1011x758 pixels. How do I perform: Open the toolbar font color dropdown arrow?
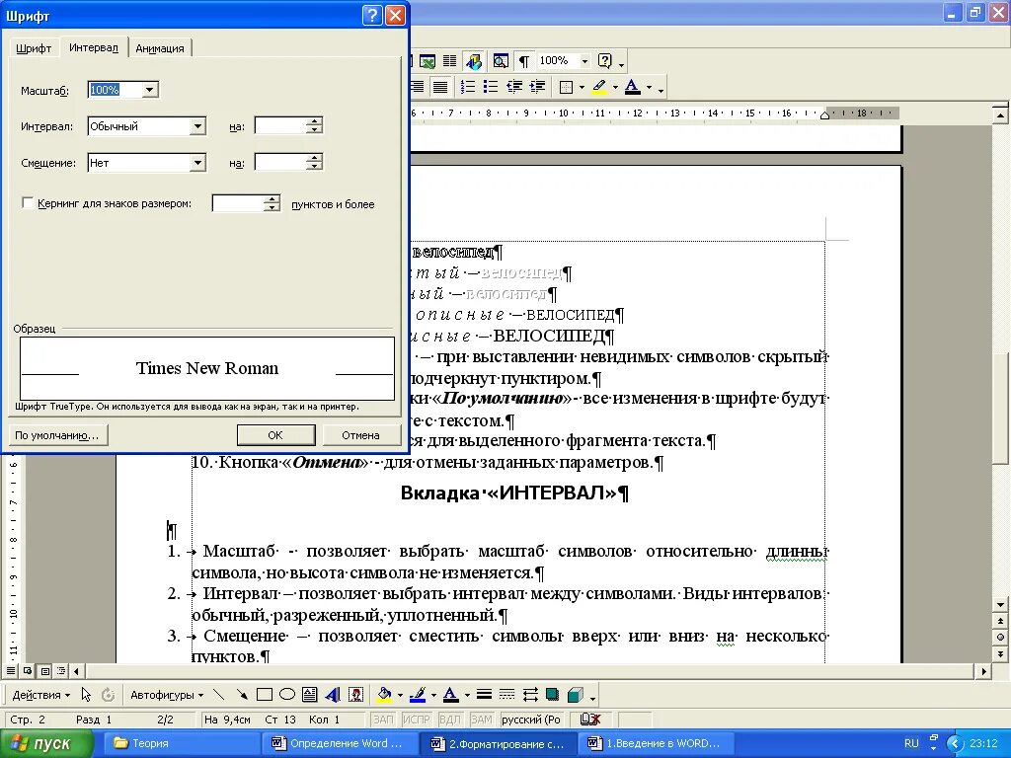tap(649, 87)
